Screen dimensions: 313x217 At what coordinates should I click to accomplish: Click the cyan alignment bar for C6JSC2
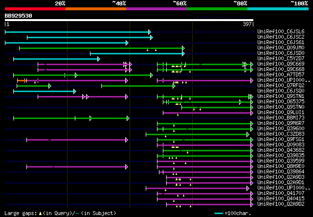89,37
